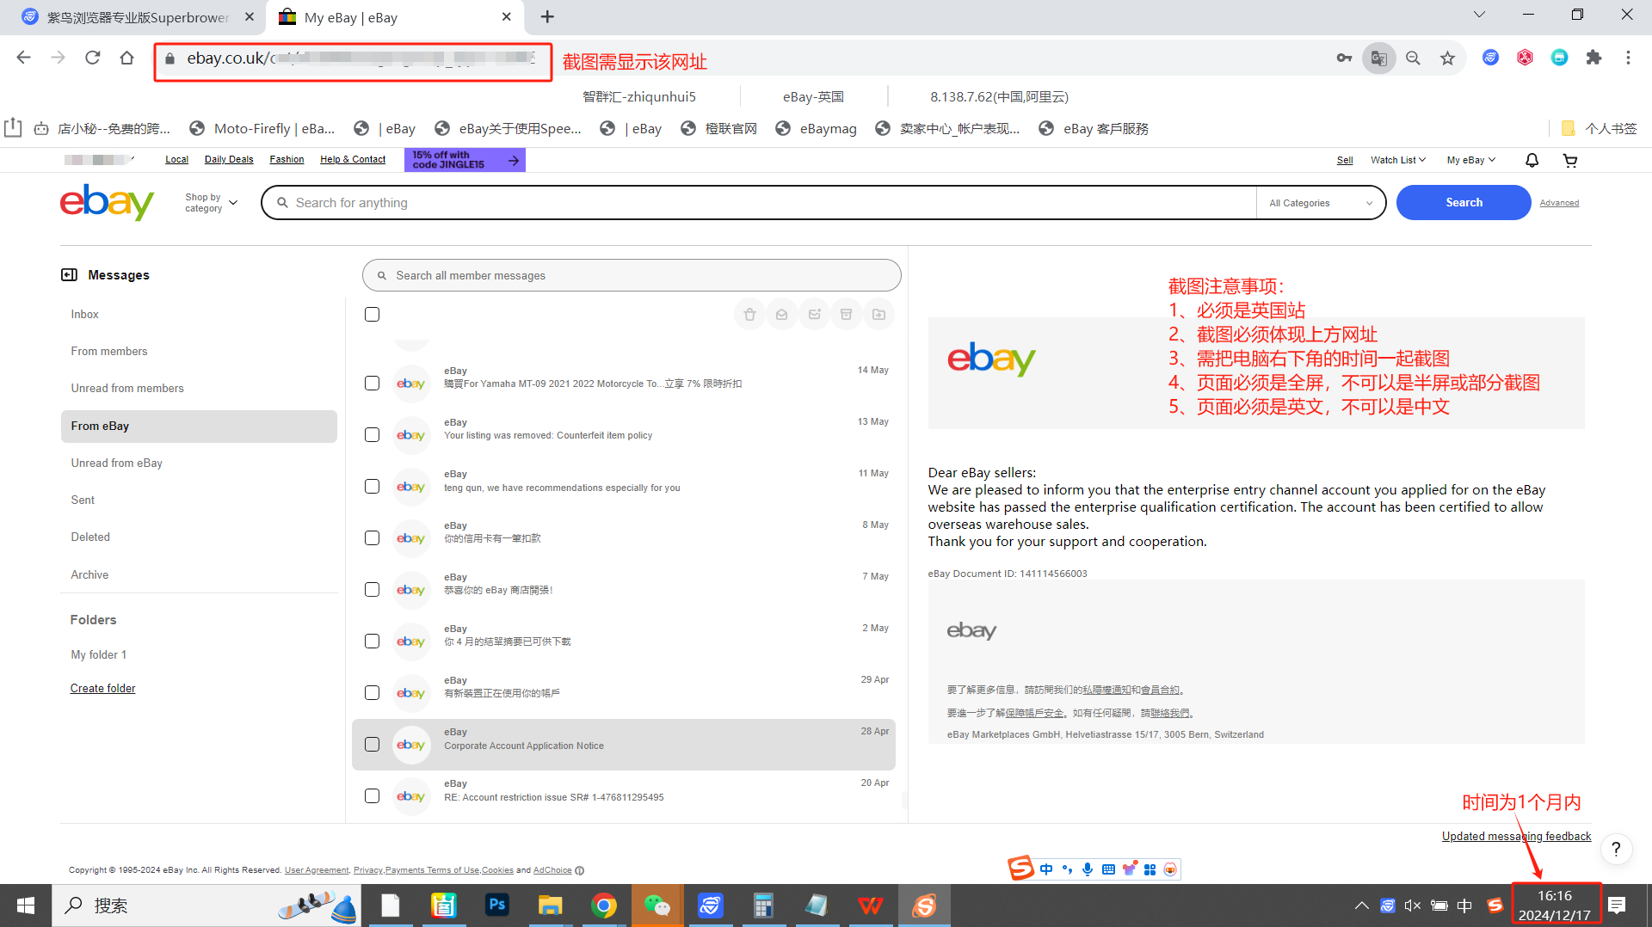Archive messages using archive box icon
1652x927 pixels.
click(x=846, y=314)
